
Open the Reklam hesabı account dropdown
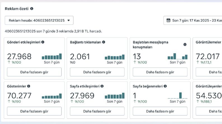39,20
